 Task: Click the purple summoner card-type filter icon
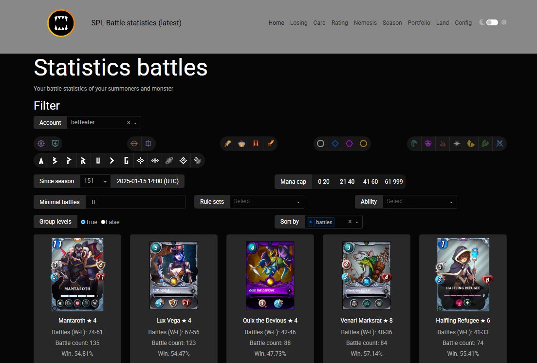tap(41, 144)
